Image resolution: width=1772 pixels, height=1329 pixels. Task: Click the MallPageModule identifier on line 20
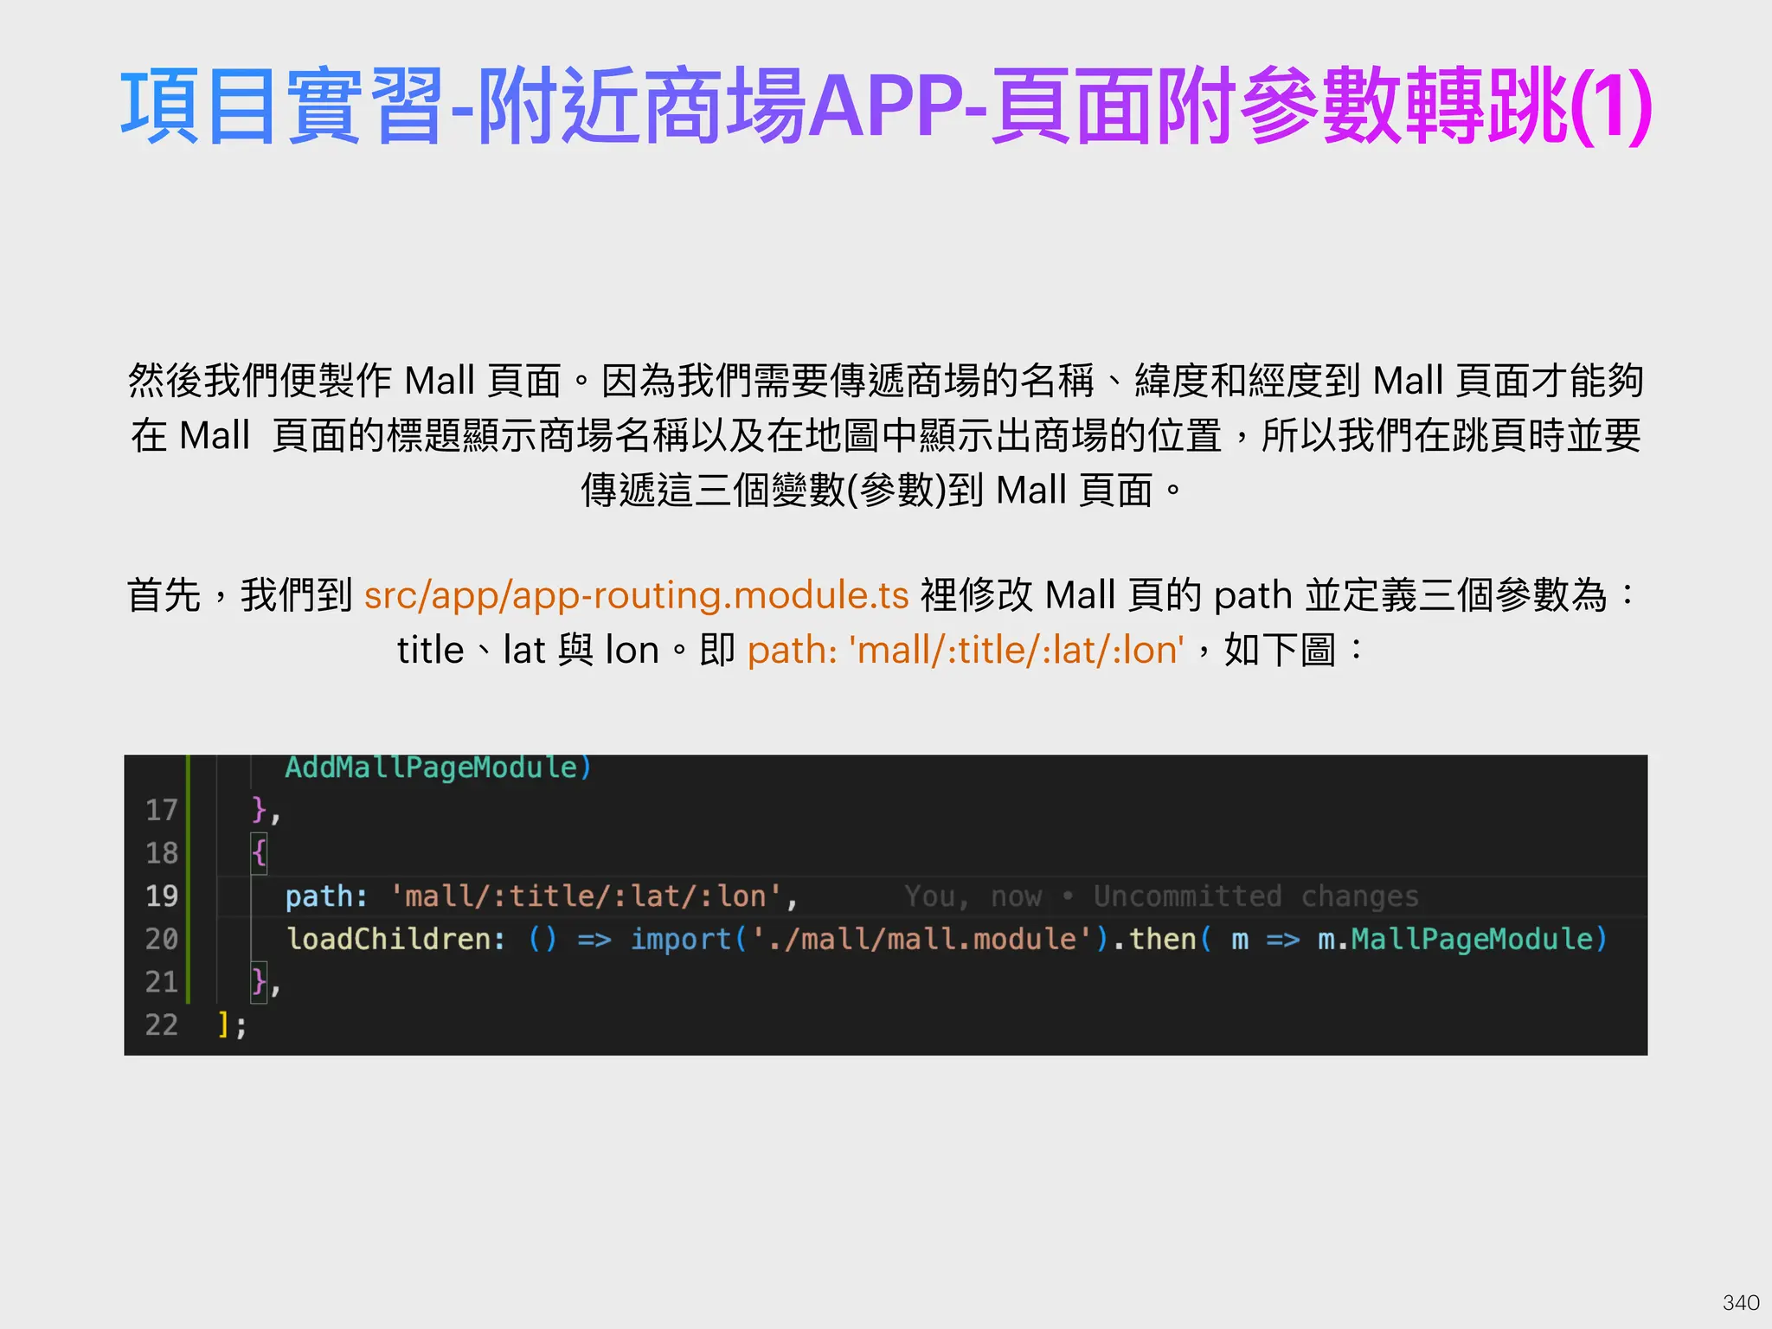point(1471,939)
